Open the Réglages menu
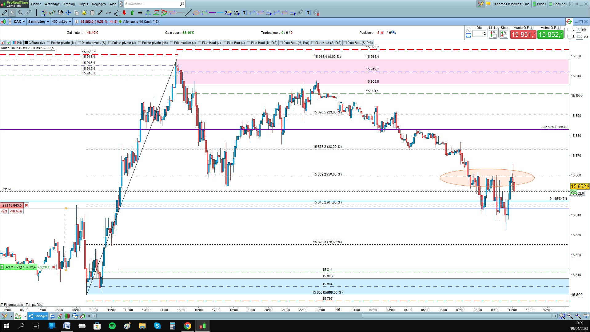The height and width of the screenshot is (332, 590). tap(99, 4)
